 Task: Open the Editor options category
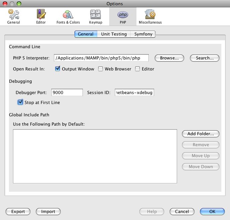[41, 17]
